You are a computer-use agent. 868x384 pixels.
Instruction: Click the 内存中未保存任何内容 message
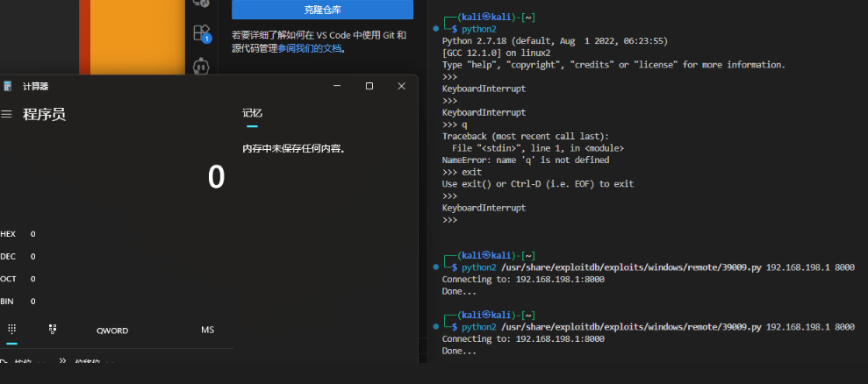click(294, 149)
